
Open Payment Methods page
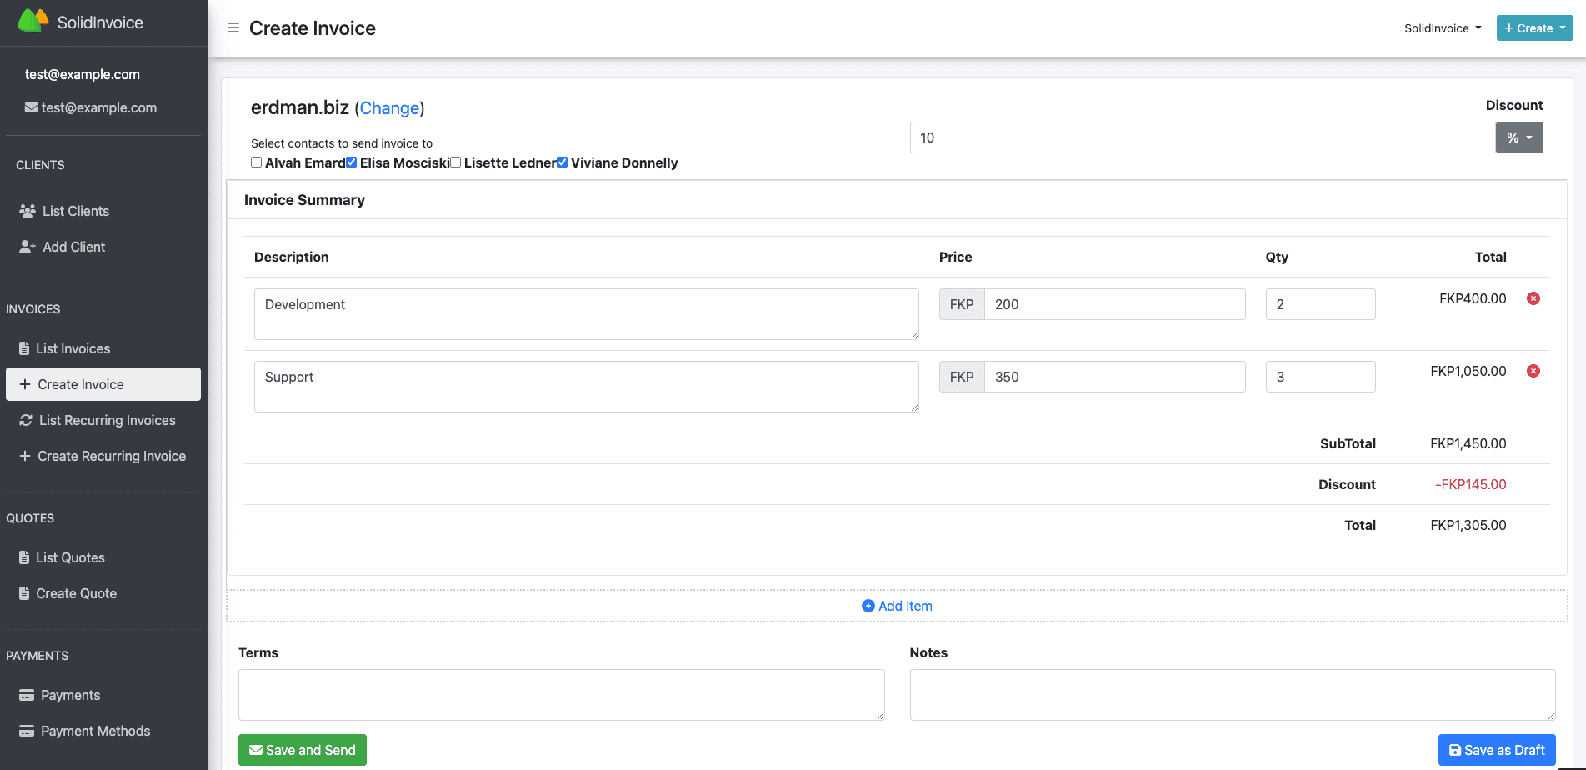(95, 731)
